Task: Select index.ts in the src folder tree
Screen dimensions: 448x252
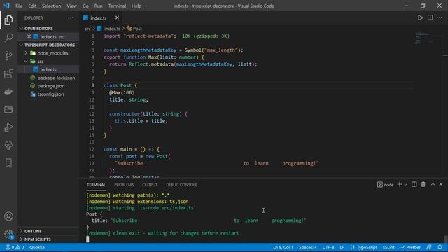Action: coord(48,69)
